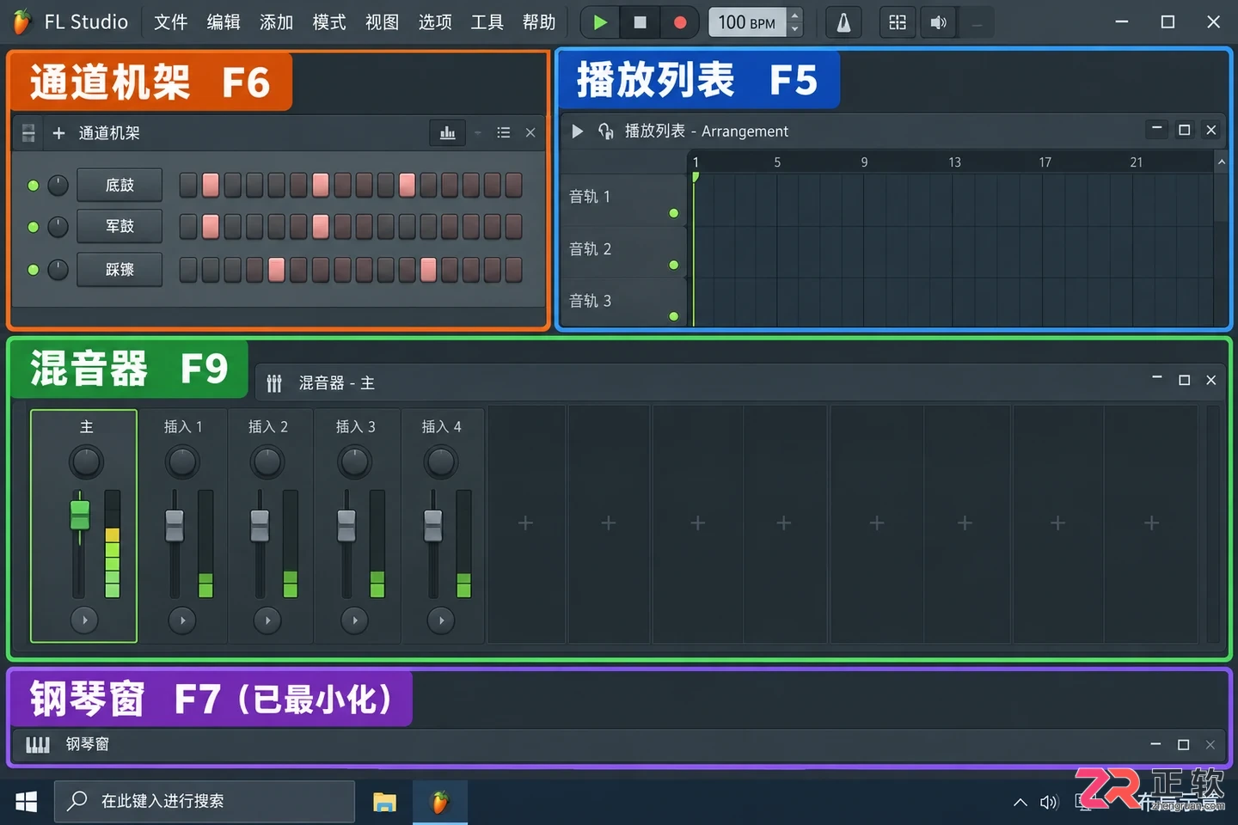Open the 视图 menu
Screen dimensions: 1238x825
click(x=382, y=22)
